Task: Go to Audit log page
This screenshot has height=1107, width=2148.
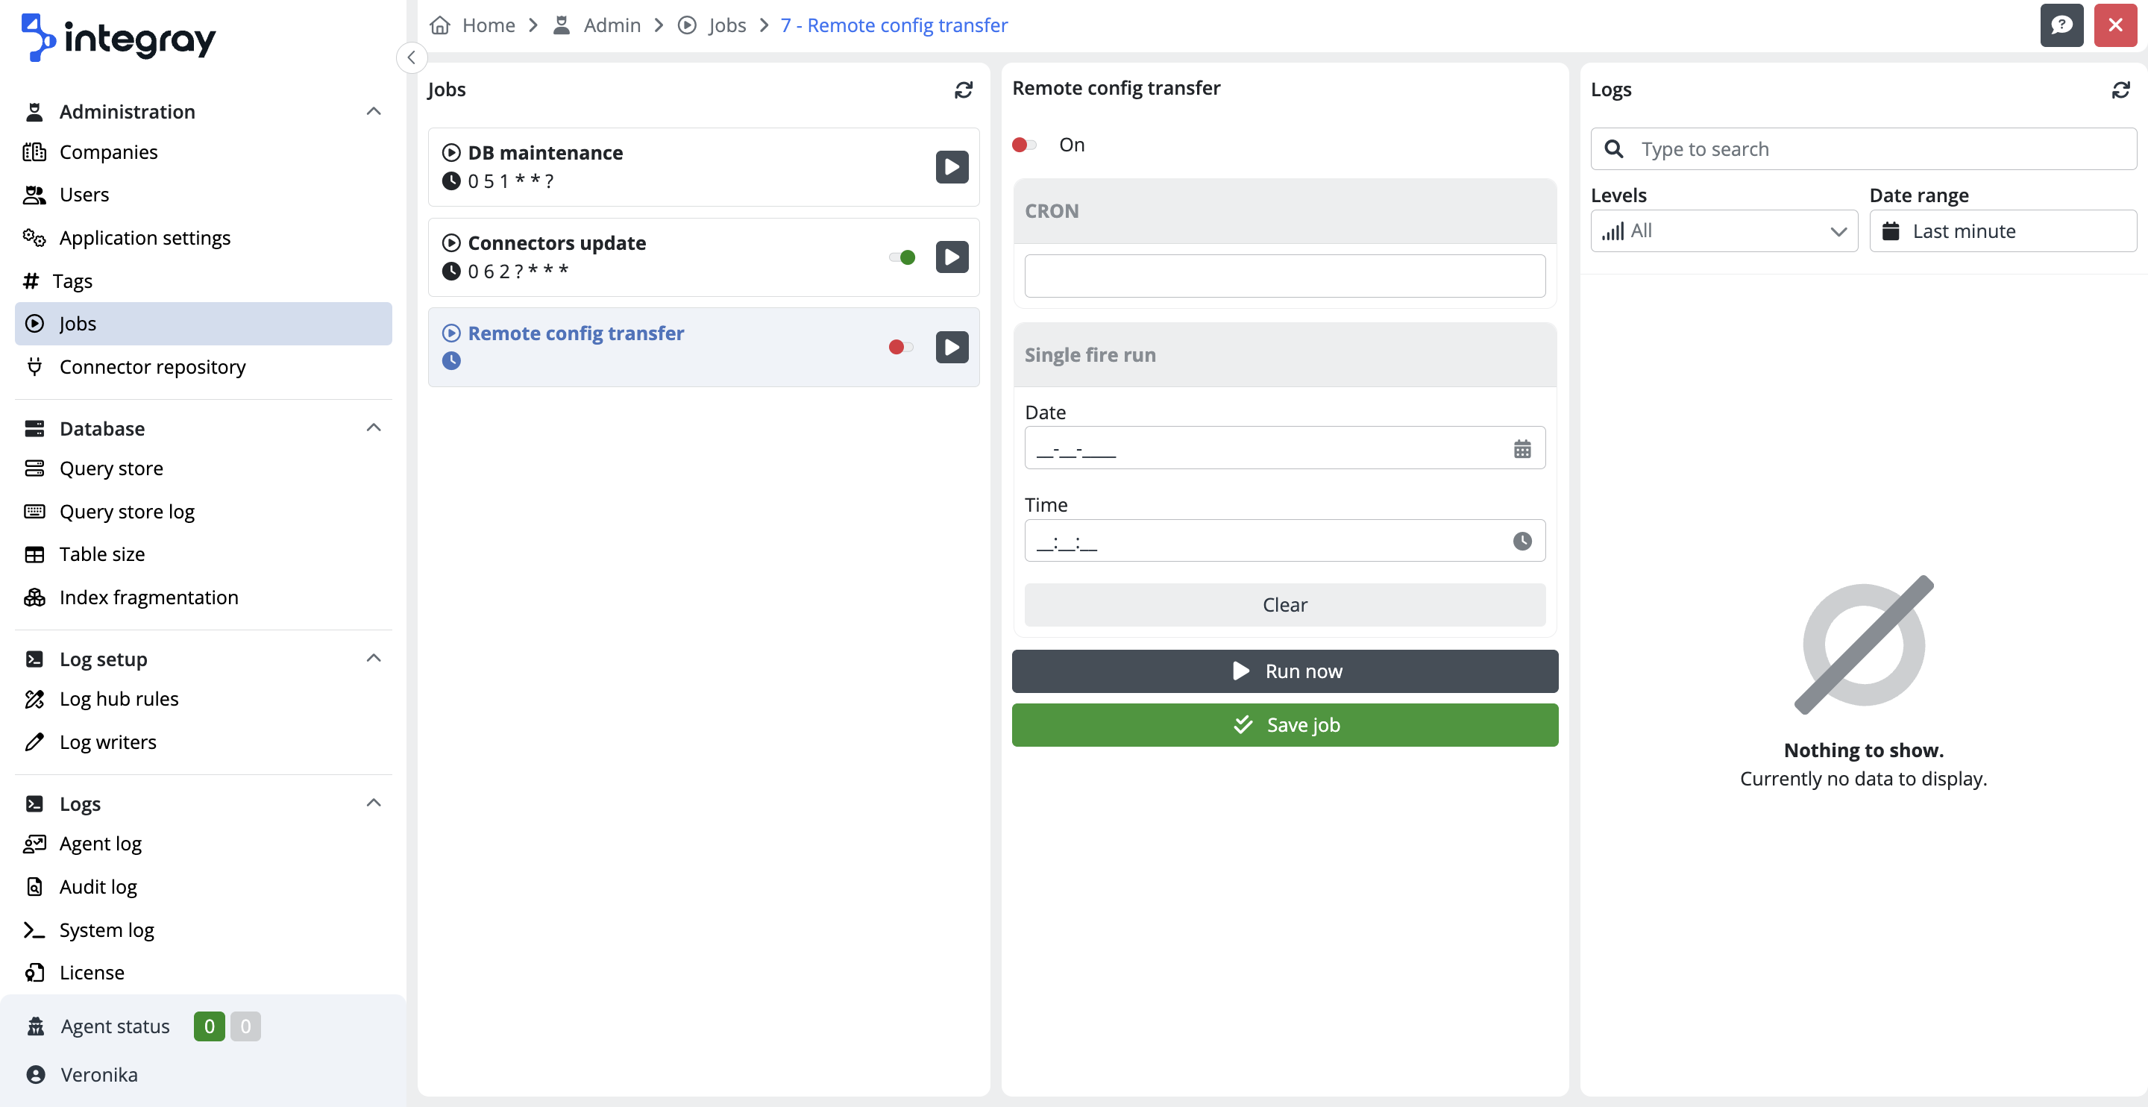Action: click(98, 887)
